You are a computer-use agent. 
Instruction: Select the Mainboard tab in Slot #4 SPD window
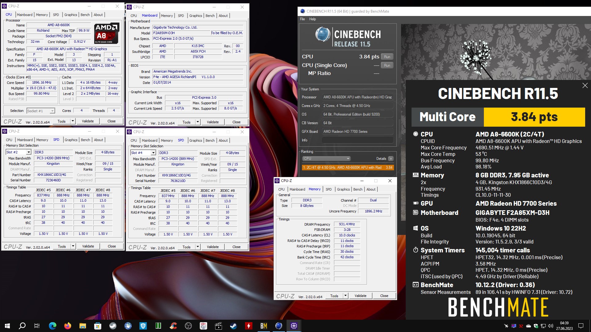pyautogui.click(x=150, y=140)
